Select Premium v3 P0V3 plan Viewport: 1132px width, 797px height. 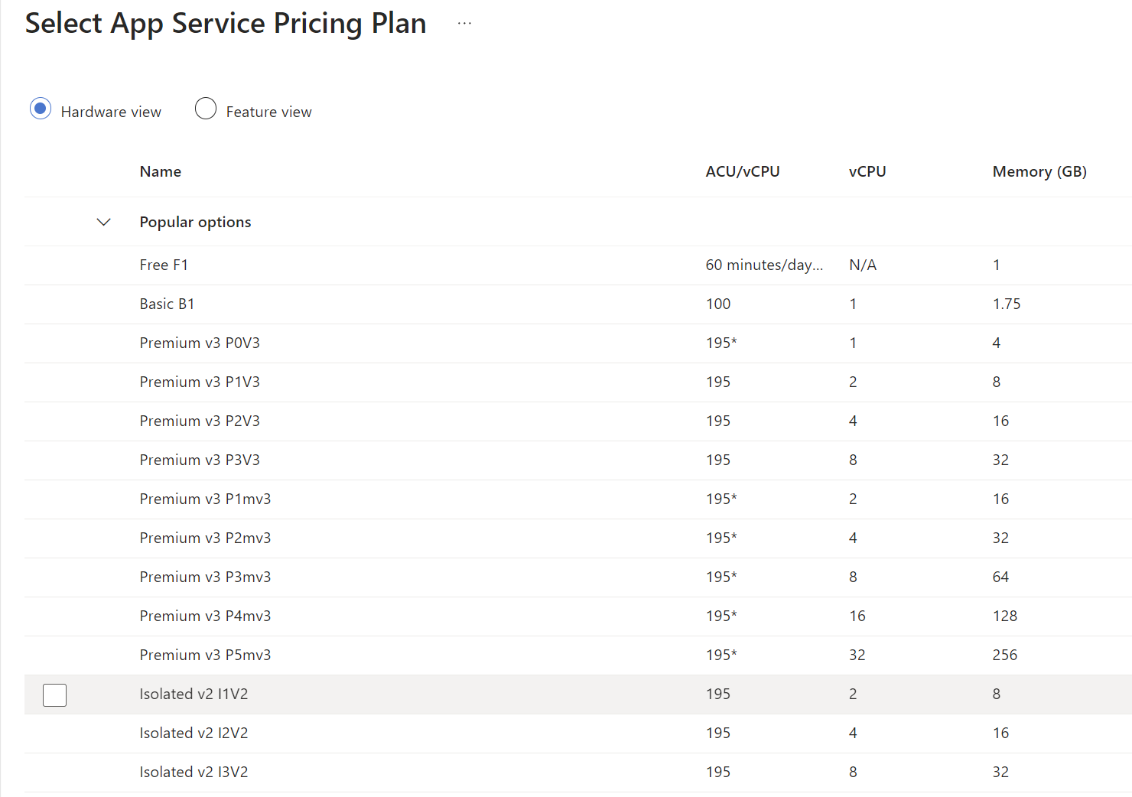tap(578, 343)
